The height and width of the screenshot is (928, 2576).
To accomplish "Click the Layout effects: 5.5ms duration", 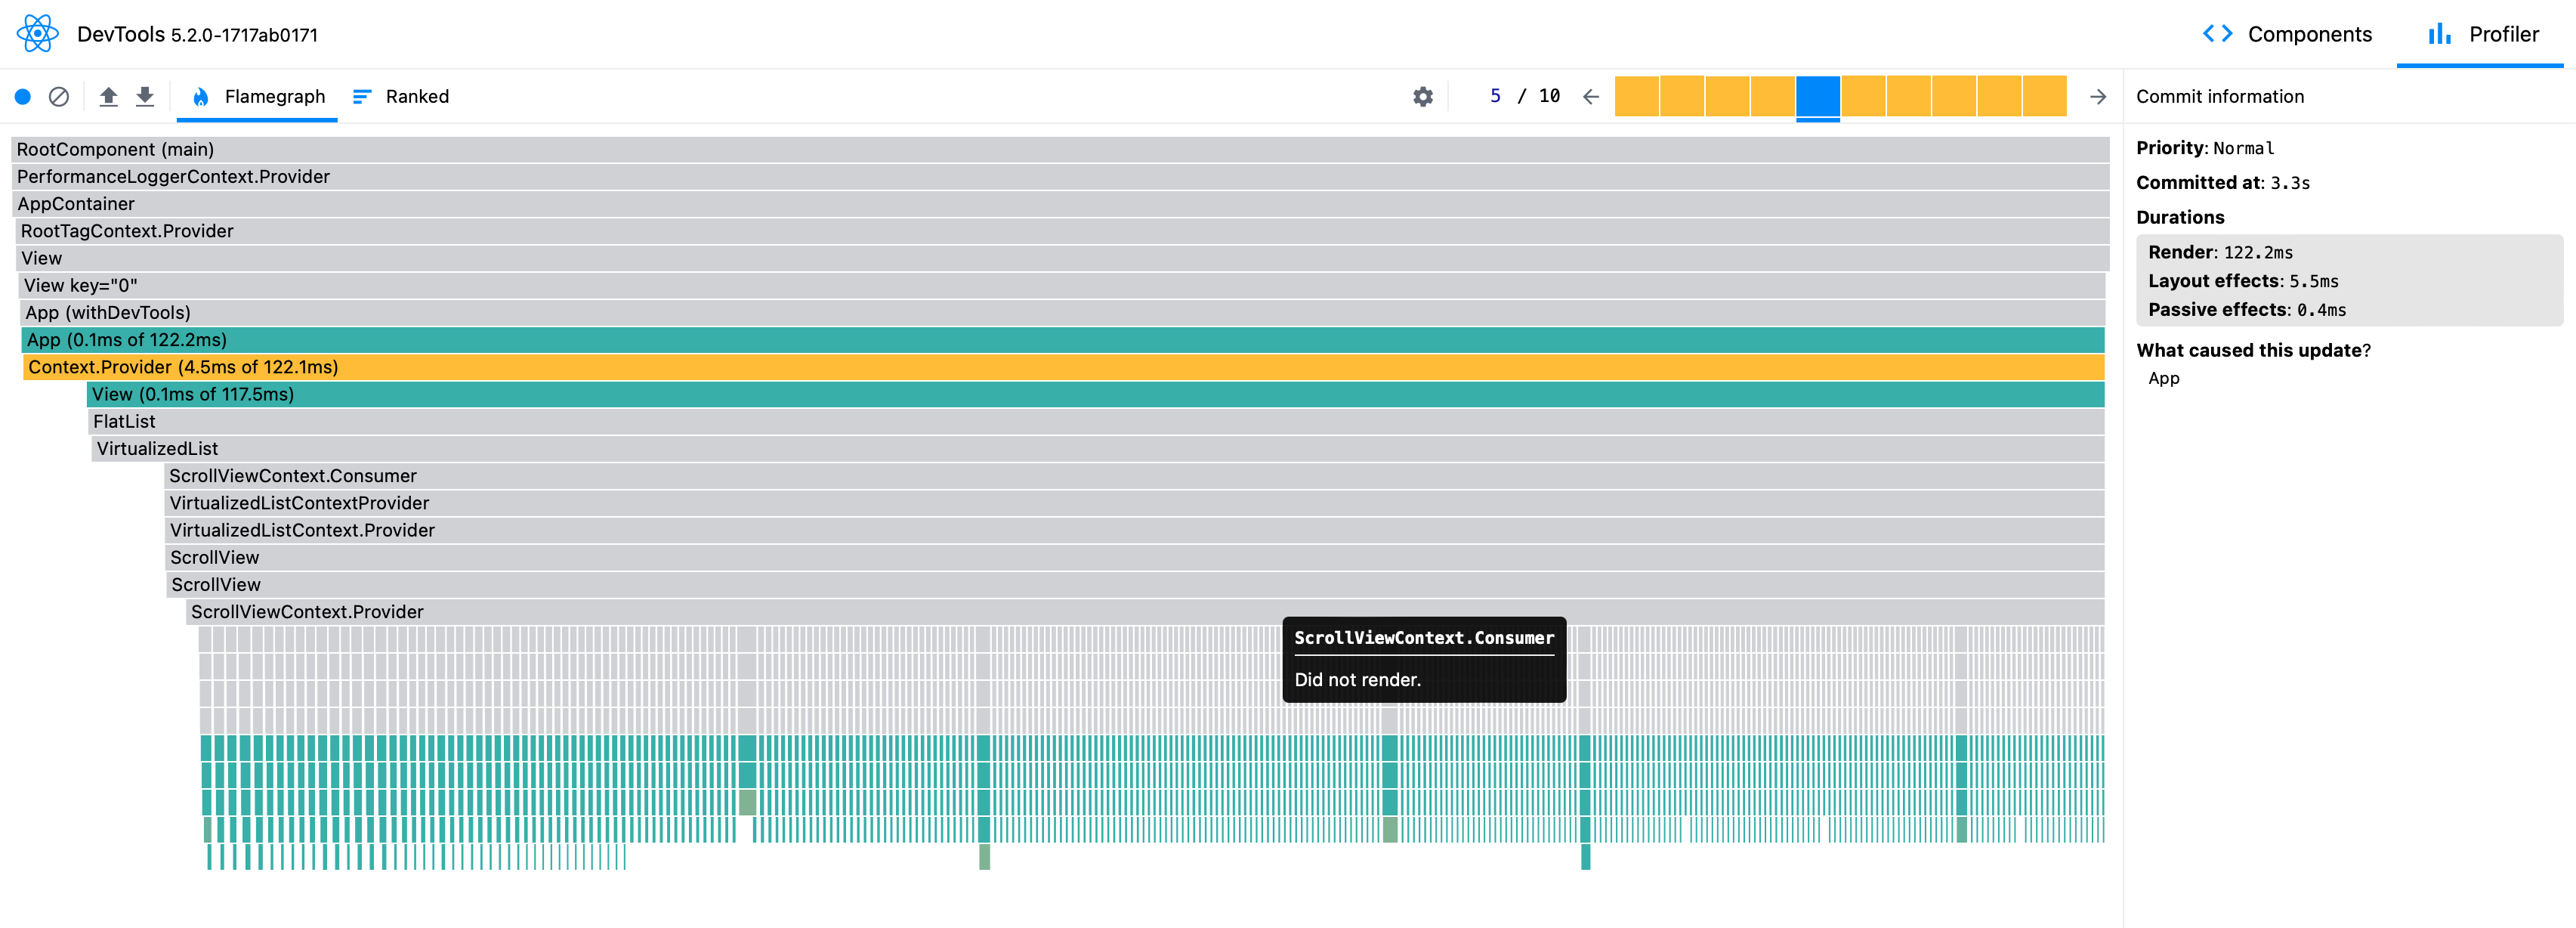I will tap(2243, 282).
